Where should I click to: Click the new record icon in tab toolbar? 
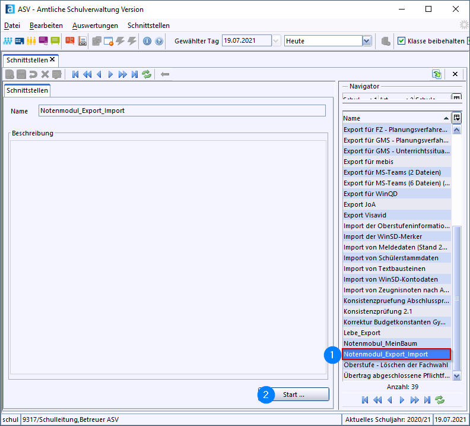pyautogui.click(x=9, y=74)
